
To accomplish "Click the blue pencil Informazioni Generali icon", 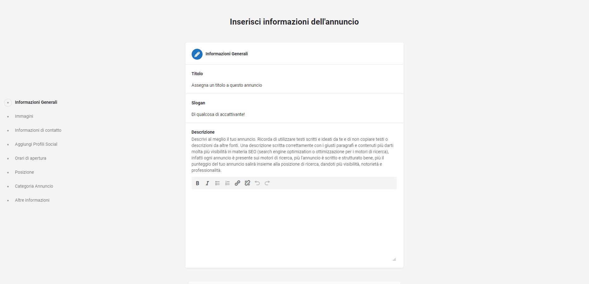I will click(x=197, y=54).
